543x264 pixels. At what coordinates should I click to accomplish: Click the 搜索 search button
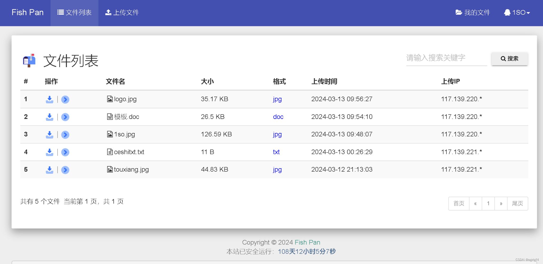click(x=510, y=58)
